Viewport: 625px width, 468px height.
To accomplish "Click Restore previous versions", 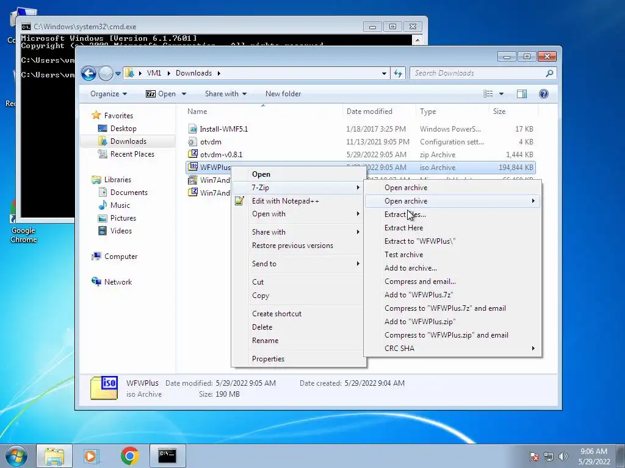I will point(298,246).
